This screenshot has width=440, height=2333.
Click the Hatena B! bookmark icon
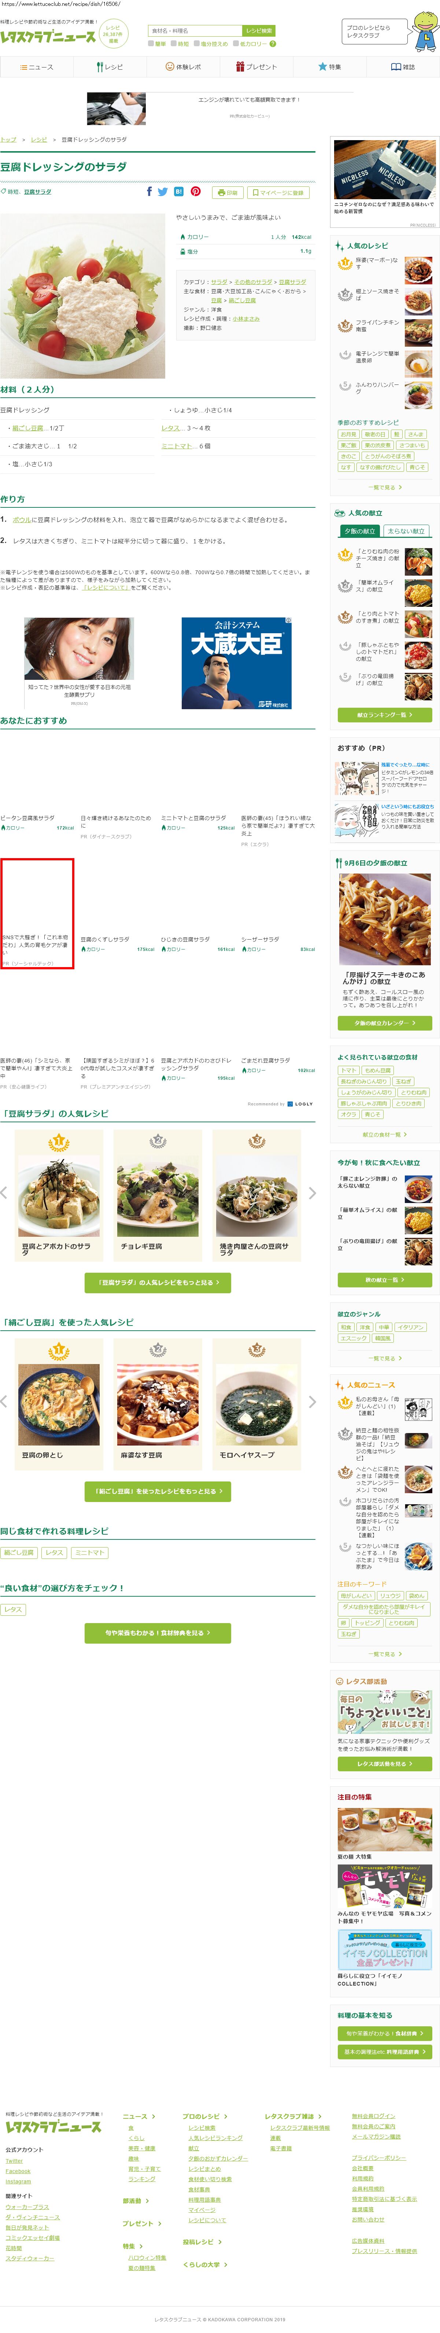pos(179,192)
